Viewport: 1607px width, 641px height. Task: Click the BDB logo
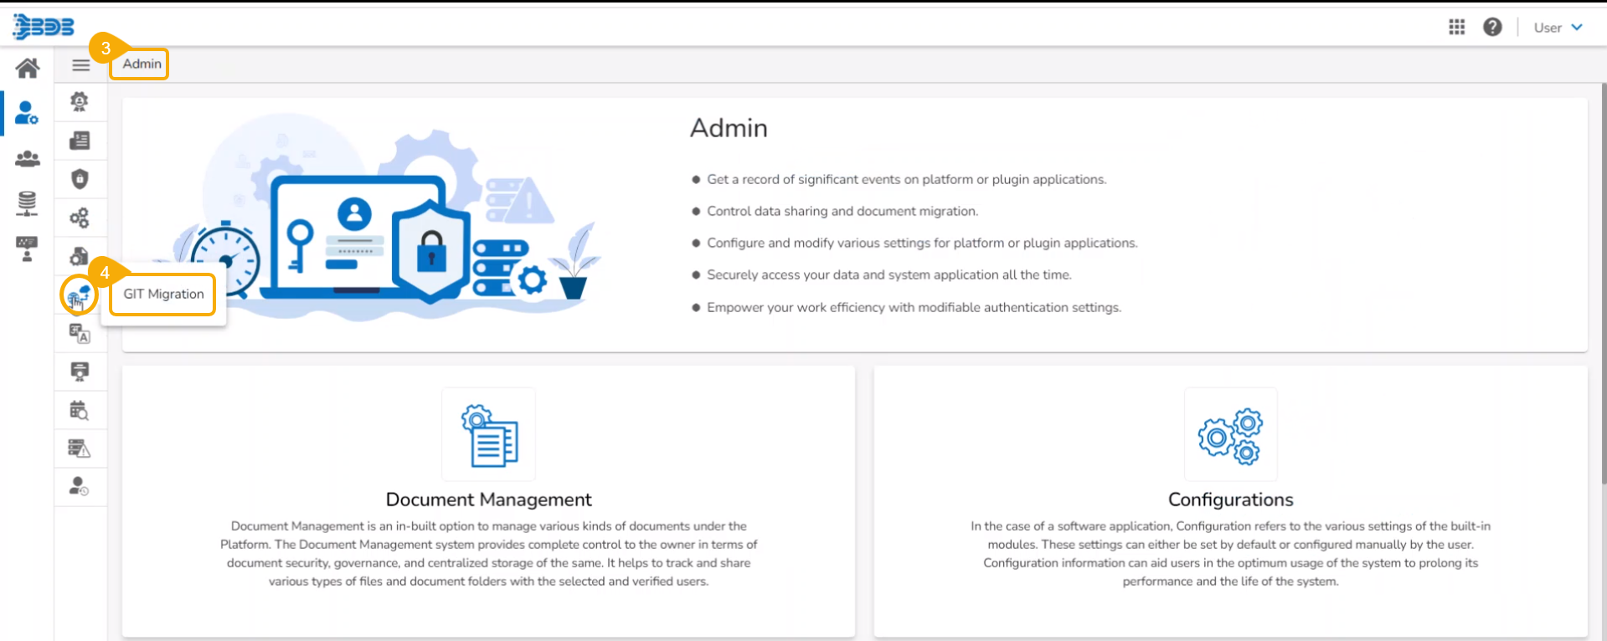pos(44,27)
